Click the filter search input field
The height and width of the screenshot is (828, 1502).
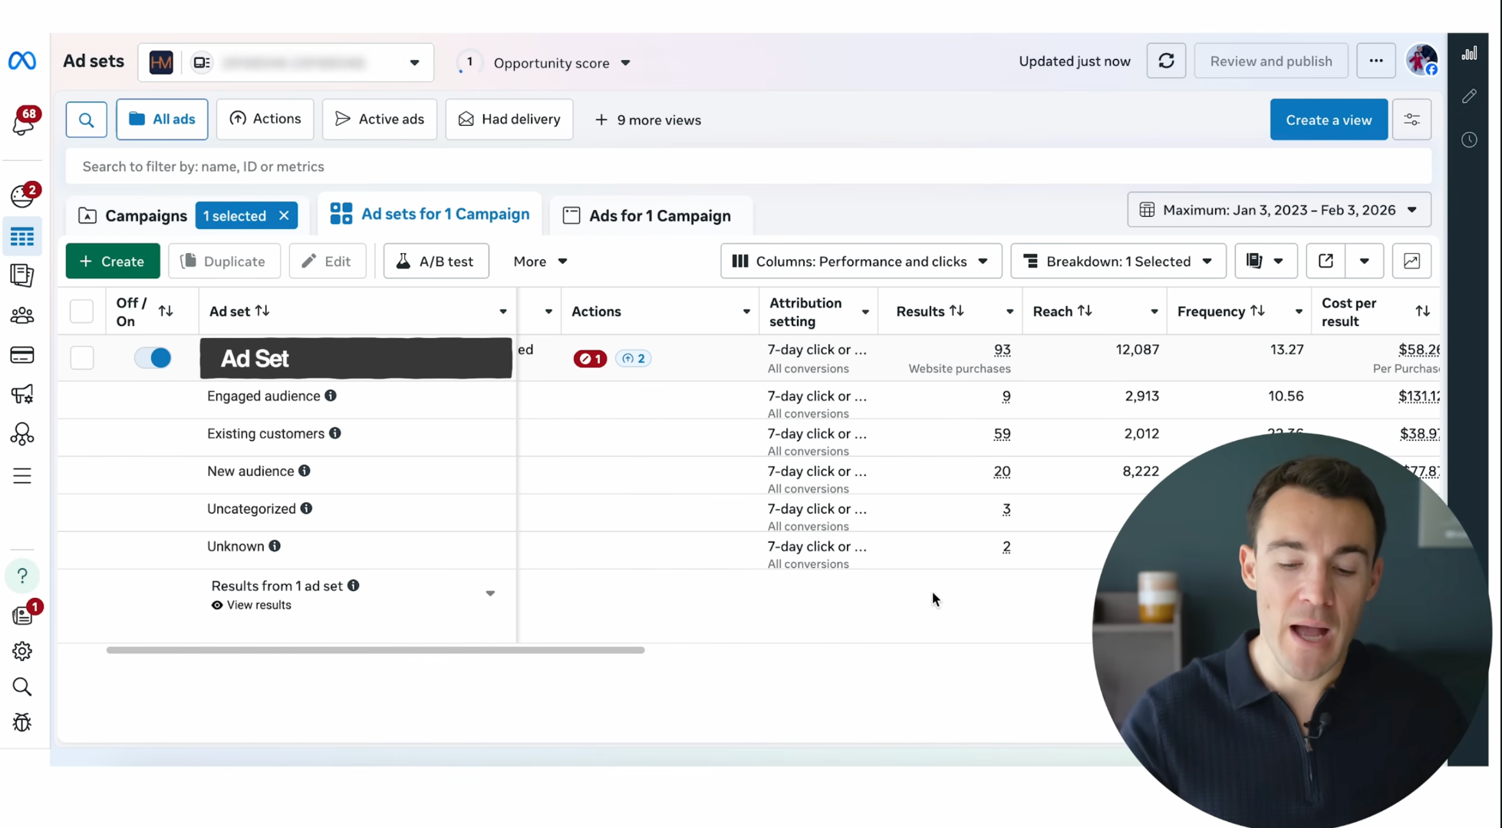[748, 166]
